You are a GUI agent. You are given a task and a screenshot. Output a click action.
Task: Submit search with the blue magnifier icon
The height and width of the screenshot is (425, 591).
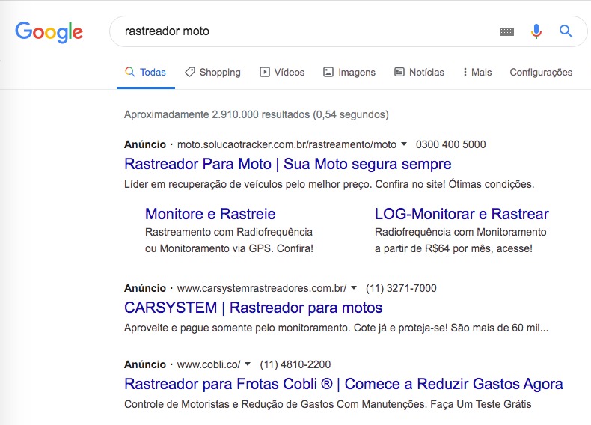(x=566, y=31)
